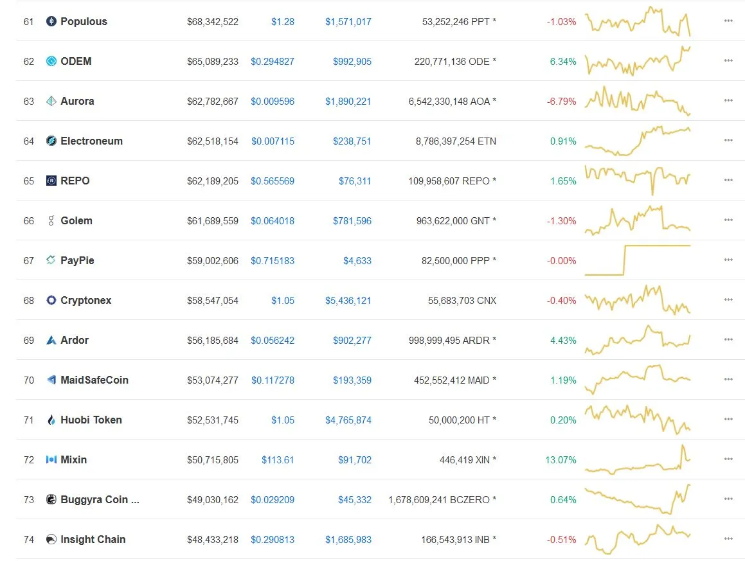Image resolution: width=745 pixels, height=561 pixels.
Task: Open the more options menu for Huobi Token
Action: [x=728, y=420]
